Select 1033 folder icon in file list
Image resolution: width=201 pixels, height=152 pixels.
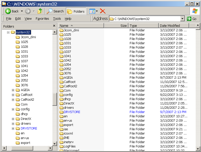click(x=62, y=48)
